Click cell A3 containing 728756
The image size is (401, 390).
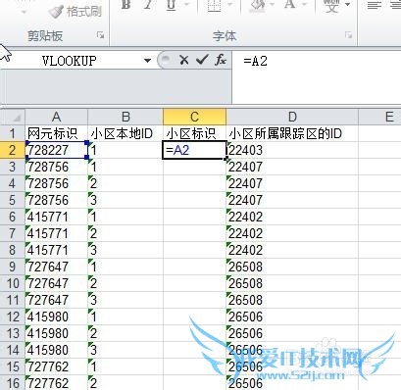pos(56,167)
